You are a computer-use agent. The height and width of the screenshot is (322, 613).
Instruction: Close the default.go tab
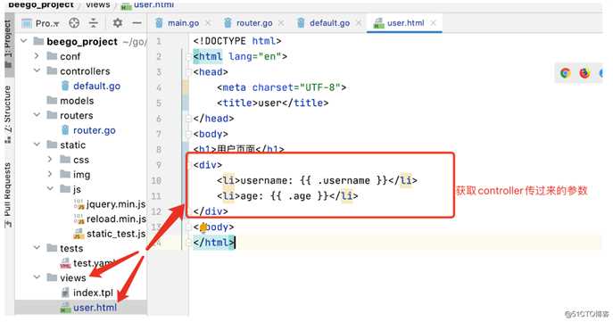coord(359,23)
